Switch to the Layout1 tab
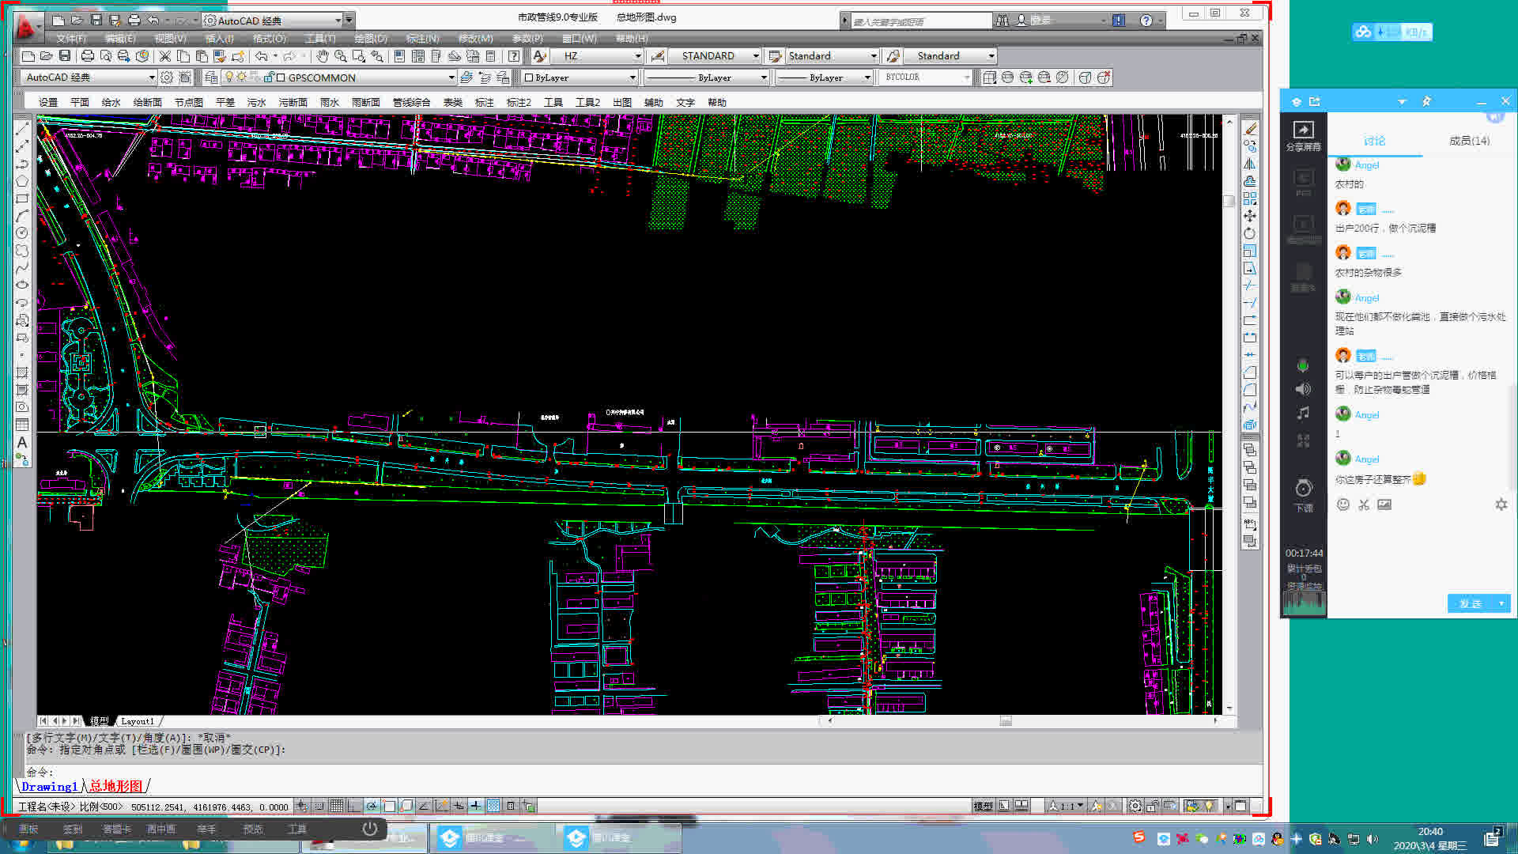The height and width of the screenshot is (854, 1518). tap(138, 721)
